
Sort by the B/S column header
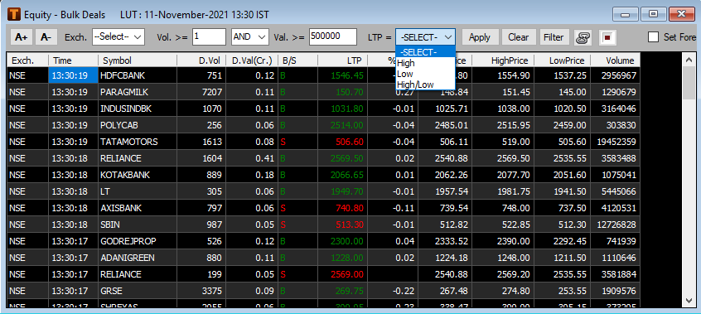pos(297,60)
